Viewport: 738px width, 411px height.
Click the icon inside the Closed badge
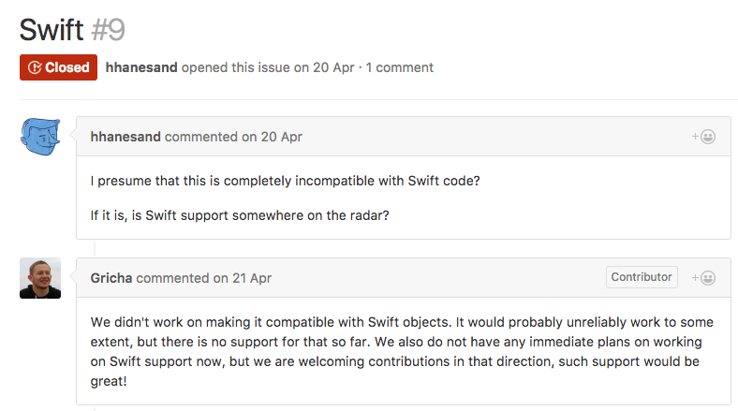click(35, 67)
